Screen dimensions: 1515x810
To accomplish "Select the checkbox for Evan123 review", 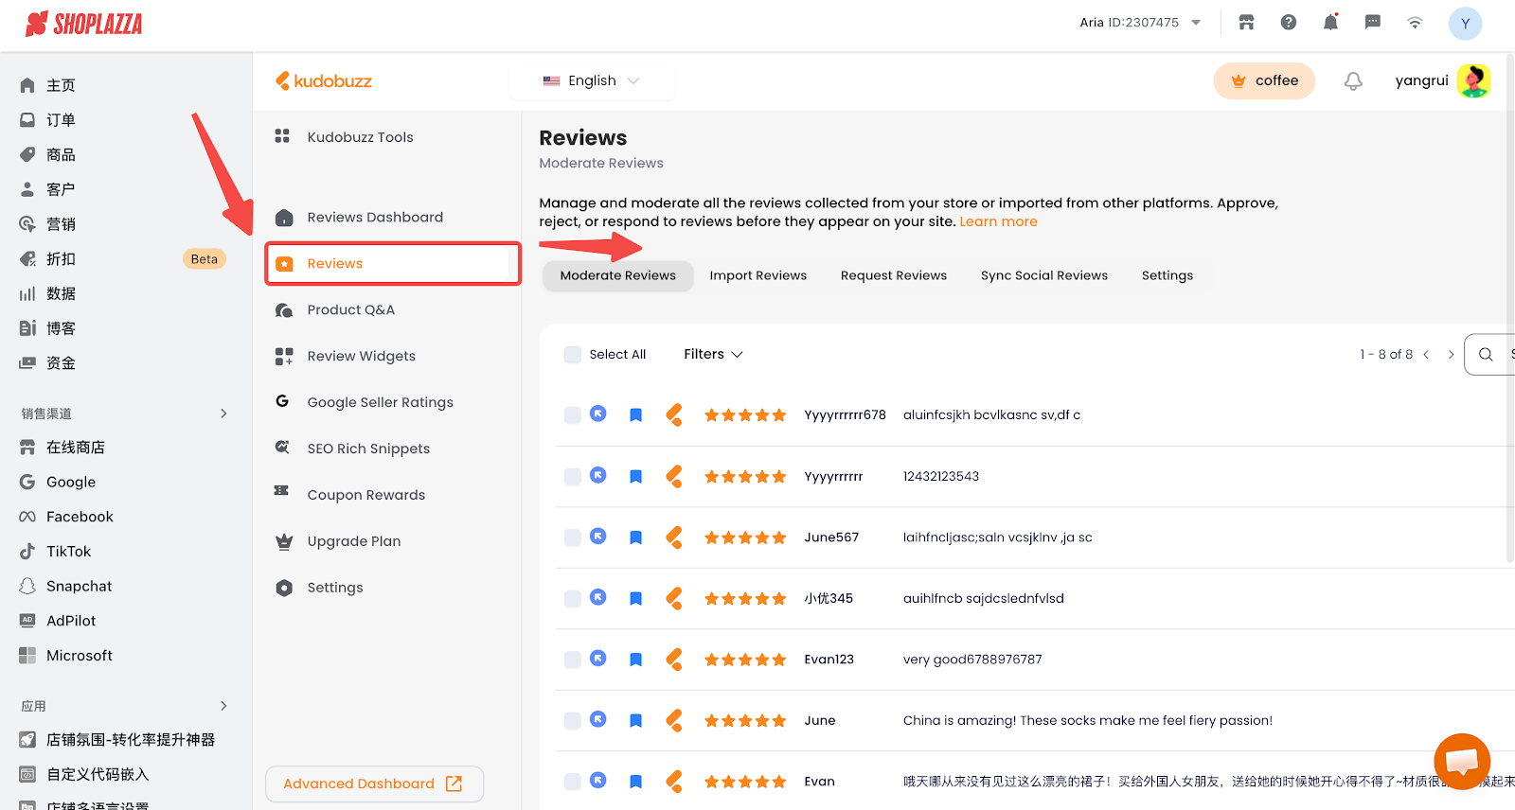I will click(x=573, y=660).
